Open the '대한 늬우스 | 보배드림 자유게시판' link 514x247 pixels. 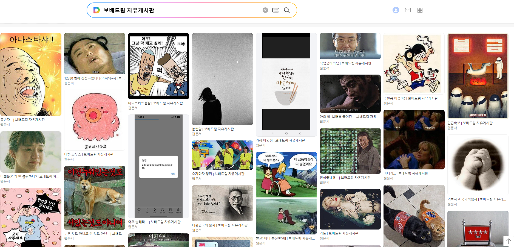tap(89, 154)
